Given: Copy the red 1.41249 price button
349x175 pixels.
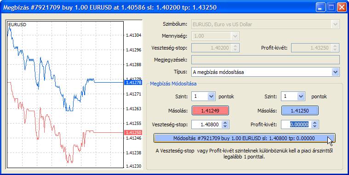Looking at the screenshot, I should pos(210,111).
